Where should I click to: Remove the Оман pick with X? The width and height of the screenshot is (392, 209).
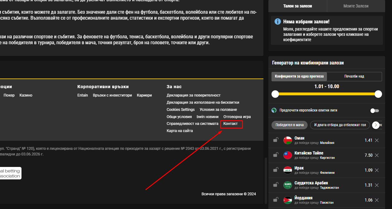point(377,140)
